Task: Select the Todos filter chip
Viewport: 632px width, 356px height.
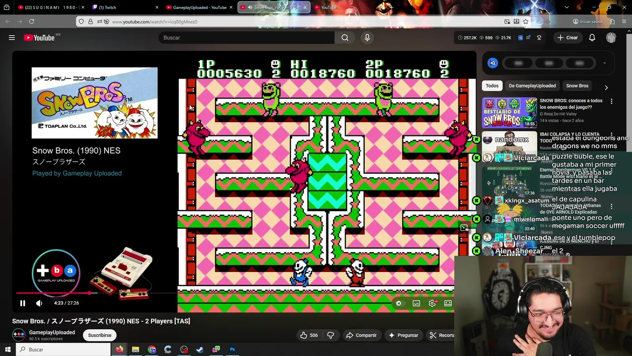Action: click(492, 86)
